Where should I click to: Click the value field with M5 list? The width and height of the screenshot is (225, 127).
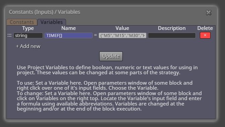122,35
